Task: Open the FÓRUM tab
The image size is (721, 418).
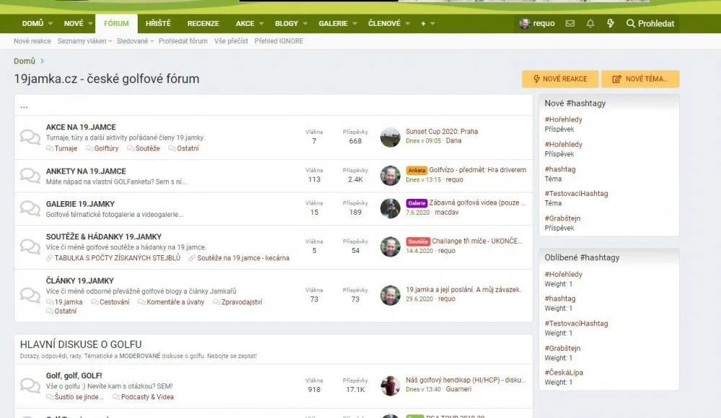Action: [x=116, y=24]
